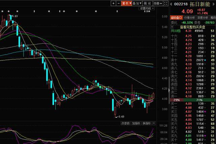Click the 5.60 price axis label
The width and height of the screenshot is (216, 144).
(164, 17)
